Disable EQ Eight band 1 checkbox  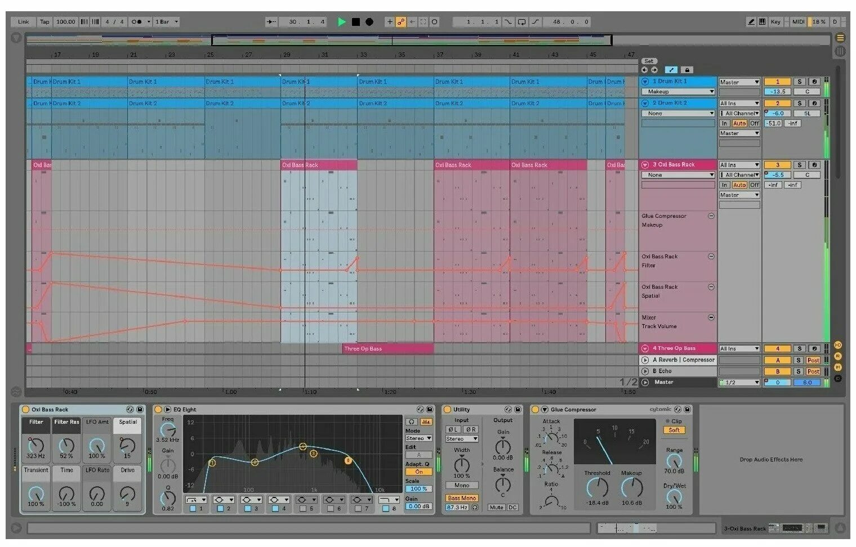pos(193,509)
